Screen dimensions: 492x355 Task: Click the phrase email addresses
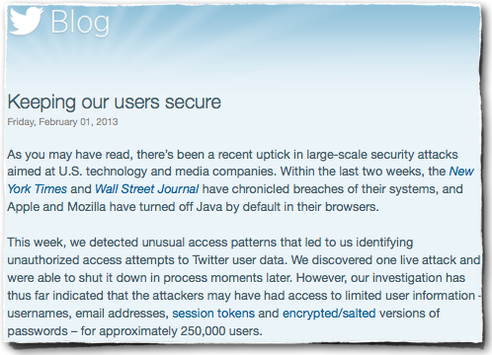122,314
